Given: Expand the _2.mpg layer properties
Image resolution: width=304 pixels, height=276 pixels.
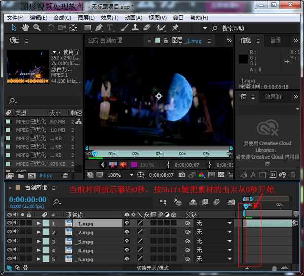Looking at the screenshot, I should 39,232.
